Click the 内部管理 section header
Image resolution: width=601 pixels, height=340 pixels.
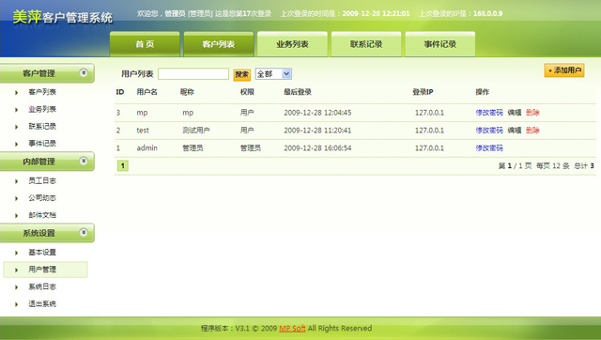(x=47, y=162)
